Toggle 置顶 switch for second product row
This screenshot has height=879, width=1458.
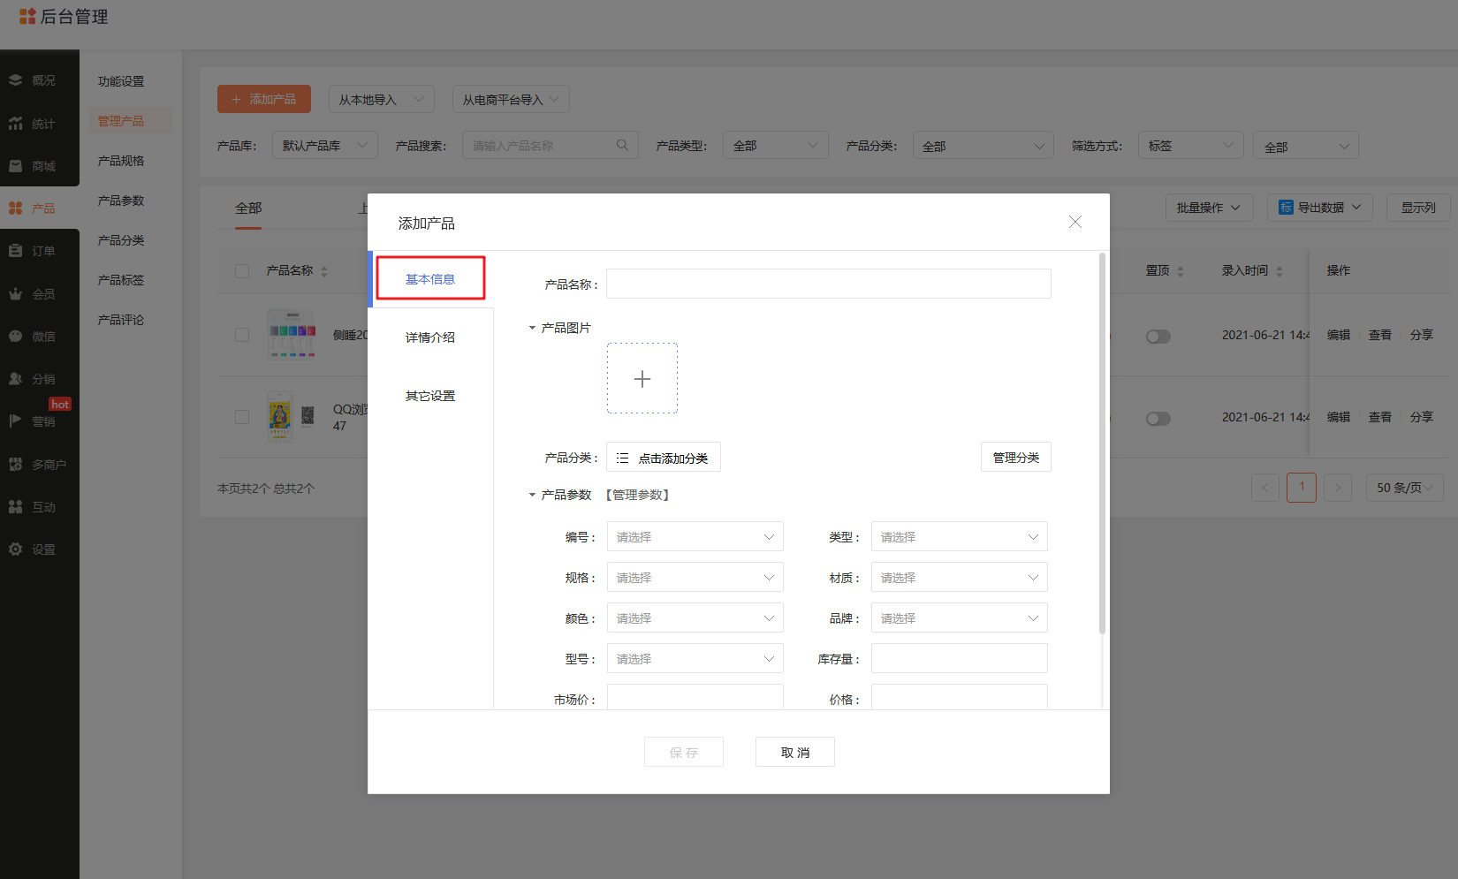click(x=1158, y=419)
